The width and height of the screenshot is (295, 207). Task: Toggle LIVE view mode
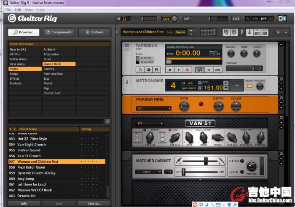pos(236,19)
